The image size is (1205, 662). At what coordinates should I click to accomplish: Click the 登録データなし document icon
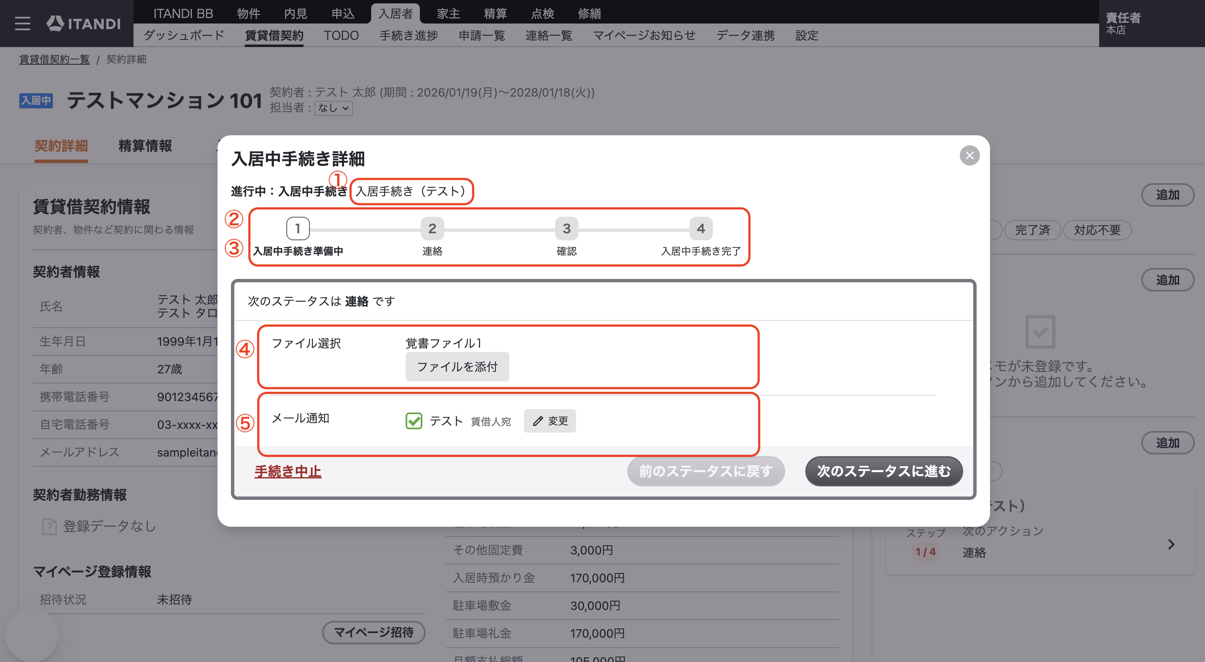coord(49,526)
